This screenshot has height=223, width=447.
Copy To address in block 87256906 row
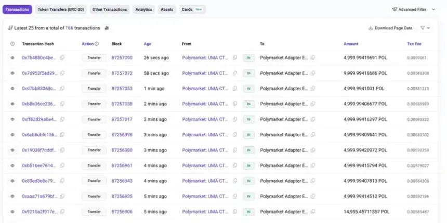tap(313, 212)
